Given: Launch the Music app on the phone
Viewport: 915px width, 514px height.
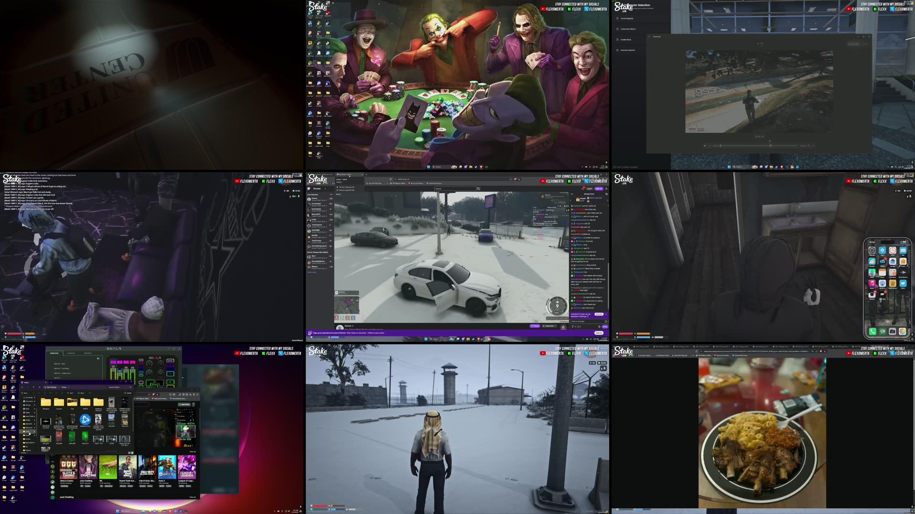Looking at the screenshot, I should [872, 284].
